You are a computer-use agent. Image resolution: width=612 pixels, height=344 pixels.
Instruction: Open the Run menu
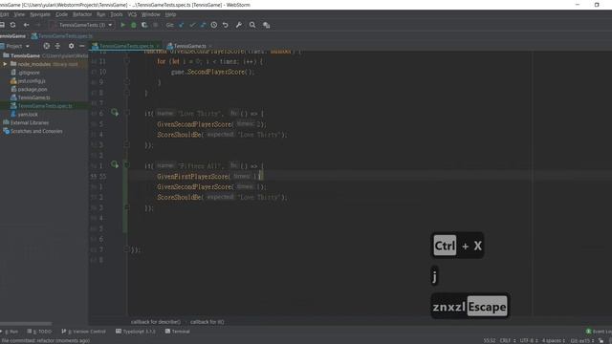(101, 14)
